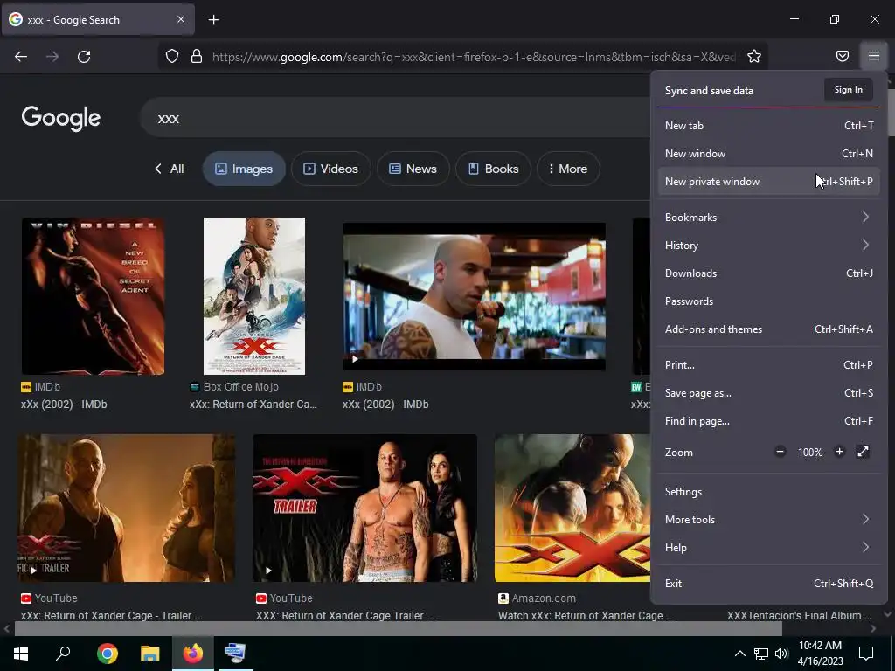Open IMDb video still thumbnail
The image size is (895, 671).
pyautogui.click(x=475, y=297)
